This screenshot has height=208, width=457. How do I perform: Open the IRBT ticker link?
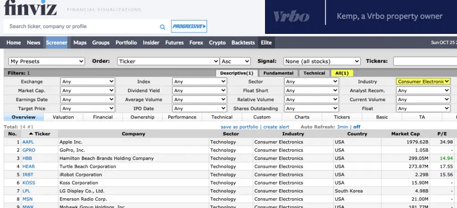(28, 175)
